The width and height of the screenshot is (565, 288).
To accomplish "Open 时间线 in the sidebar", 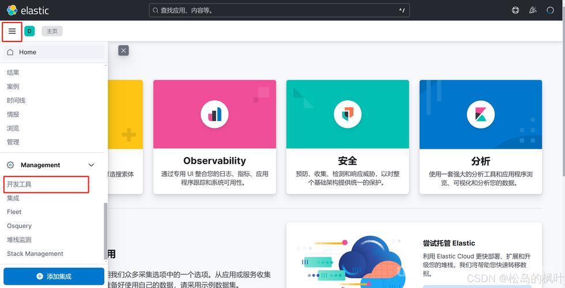I will pyautogui.click(x=16, y=100).
